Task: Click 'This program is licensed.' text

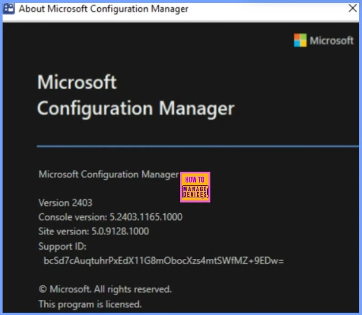Action: [90, 304]
